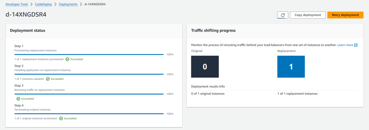Click the Step 2 installing application progress bar

tap(89, 74)
